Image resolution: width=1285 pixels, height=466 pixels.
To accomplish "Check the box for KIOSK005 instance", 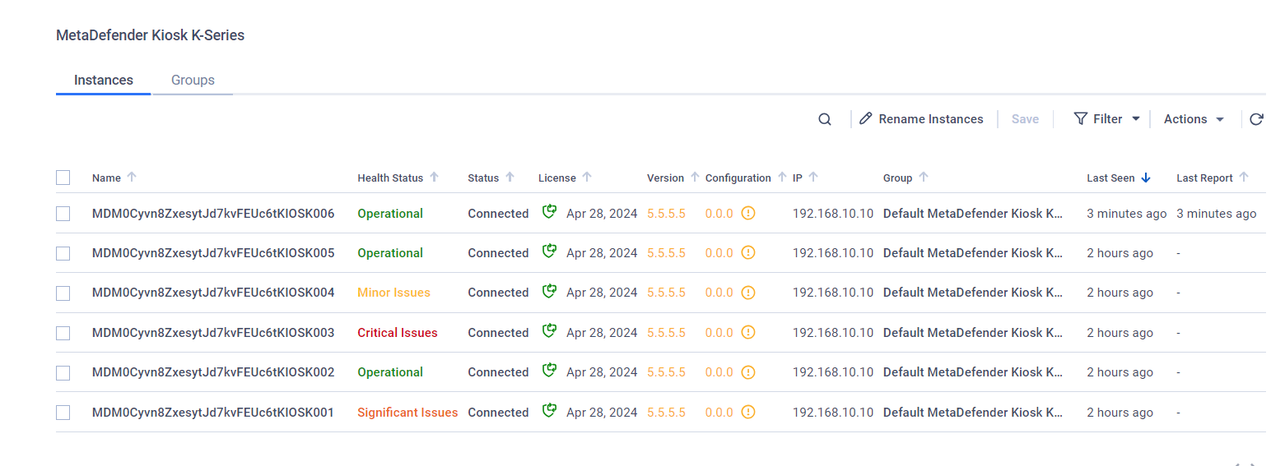I will pos(63,253).
